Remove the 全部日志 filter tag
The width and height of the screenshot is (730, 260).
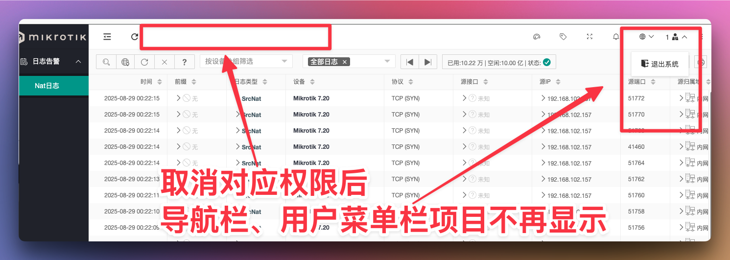[345, 62]
